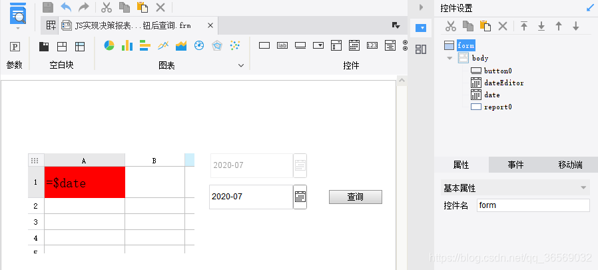
Task: Switch to the 事件 tab
Action: [515, 165]
